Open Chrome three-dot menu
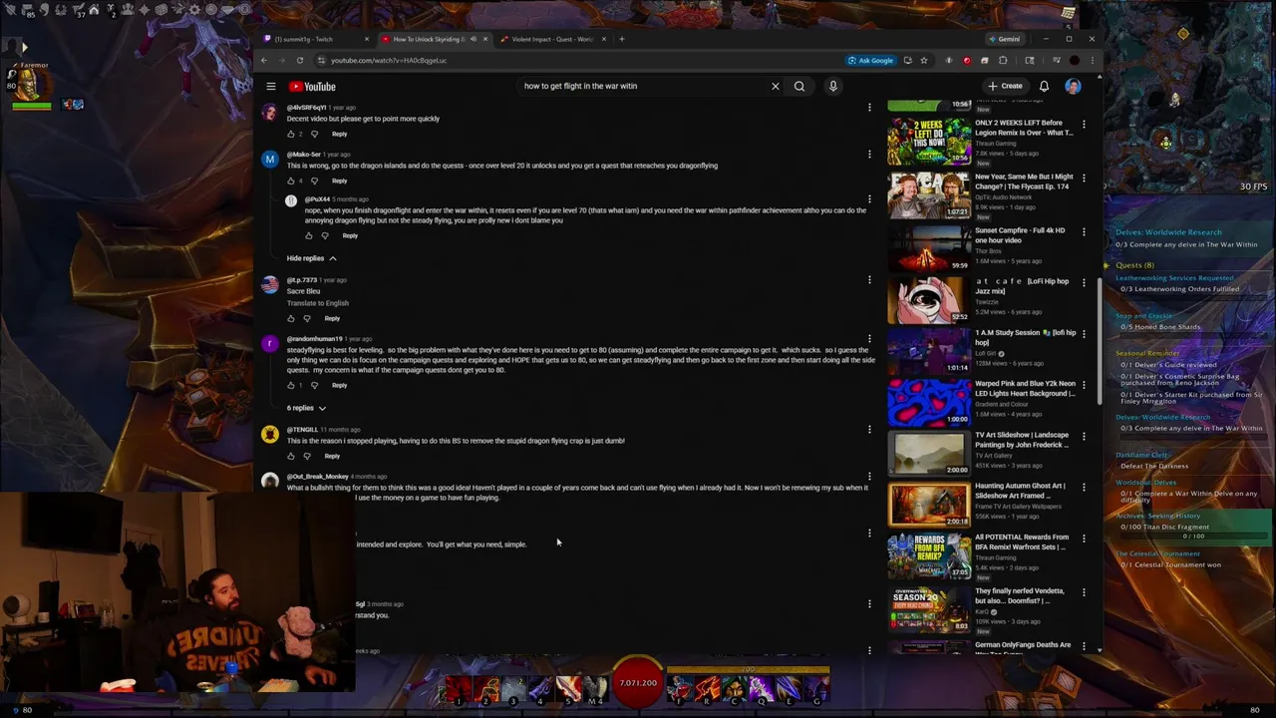 pos(1092,60)
